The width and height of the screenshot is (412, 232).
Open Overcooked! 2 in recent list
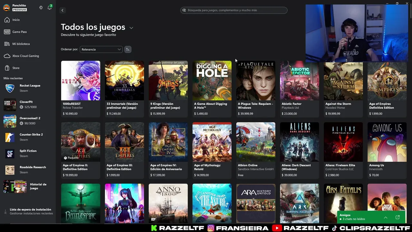point(28,121)
